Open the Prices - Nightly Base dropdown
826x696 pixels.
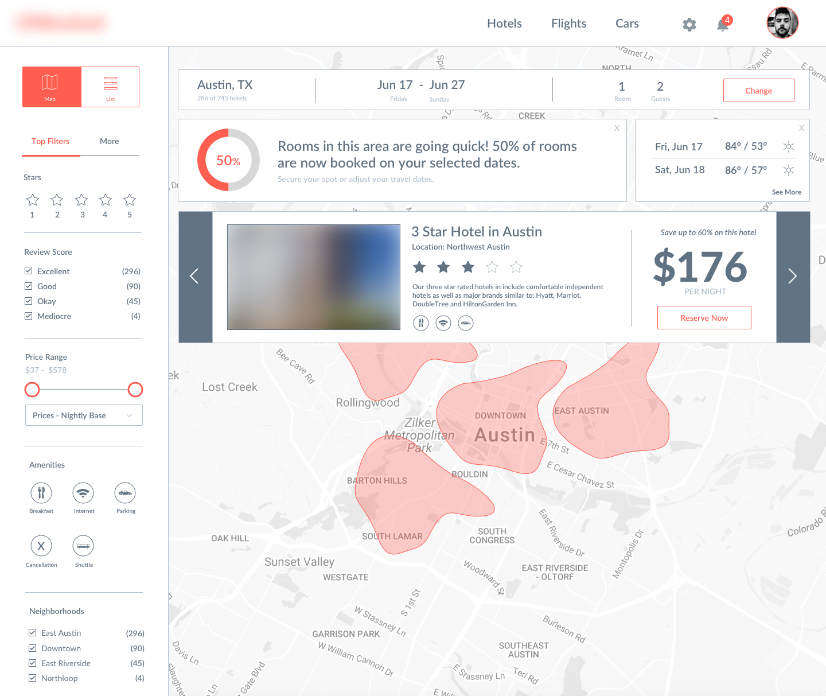coord(84,415)
